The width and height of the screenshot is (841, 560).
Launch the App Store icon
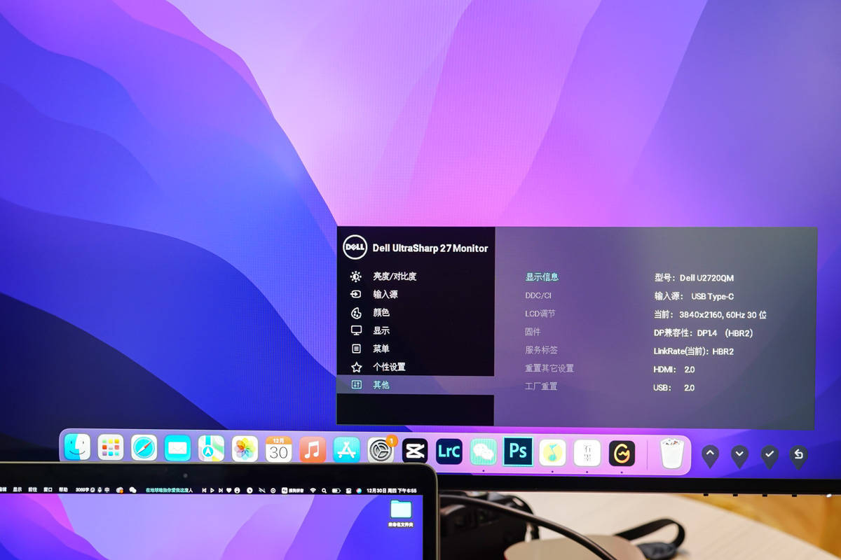(x=346, y=449)
